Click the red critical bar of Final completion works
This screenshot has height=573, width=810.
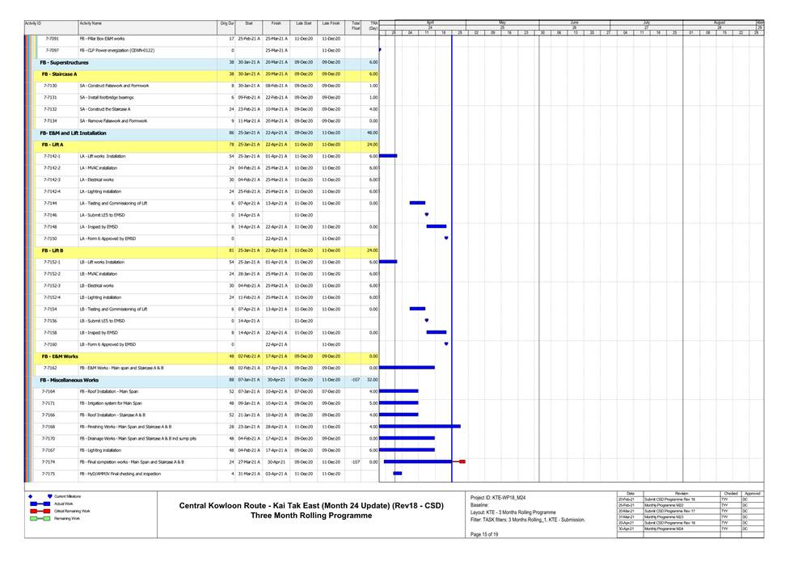tap(462, 461)
